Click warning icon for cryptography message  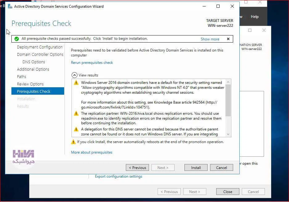(76, 83)
